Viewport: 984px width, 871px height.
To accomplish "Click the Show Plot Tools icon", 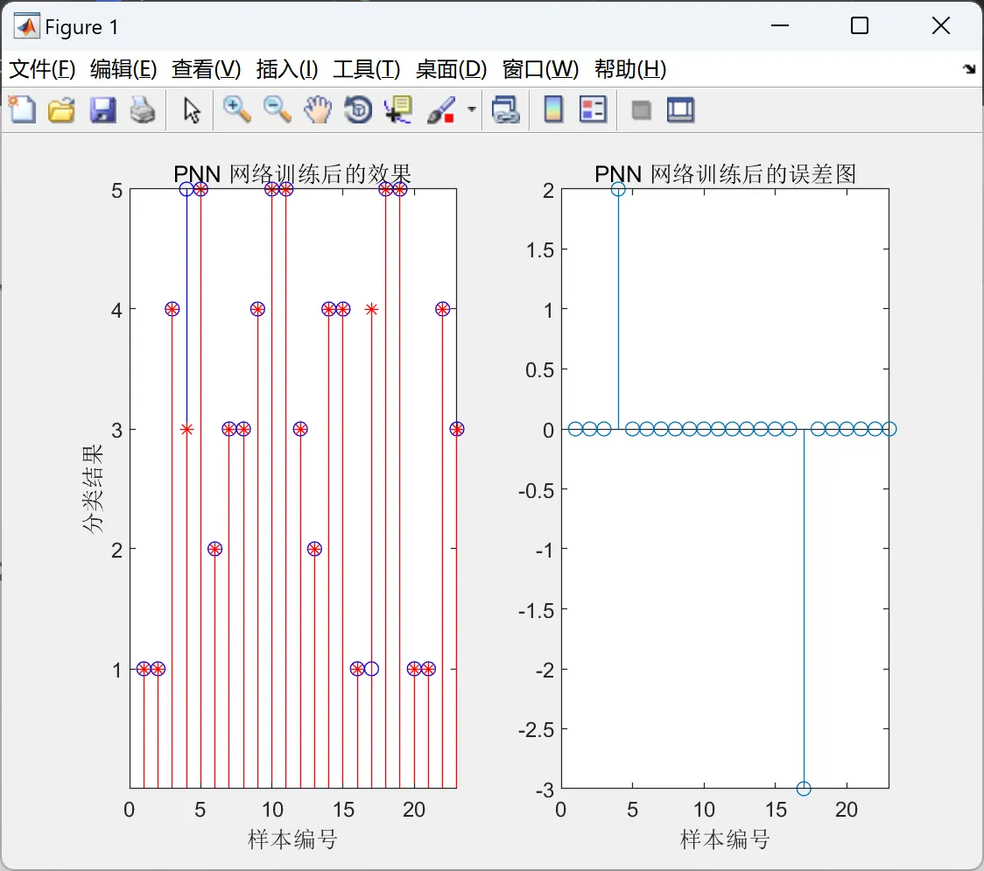I will (680, 109).
